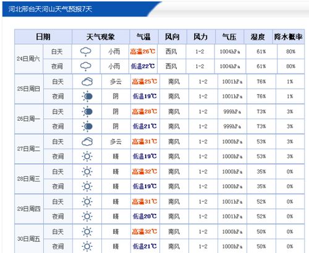The height and width of the screenshot is (253, 309).
Task: Click 52% humidity in 29日 夜间 row
Action: click(x=261, y=217)
